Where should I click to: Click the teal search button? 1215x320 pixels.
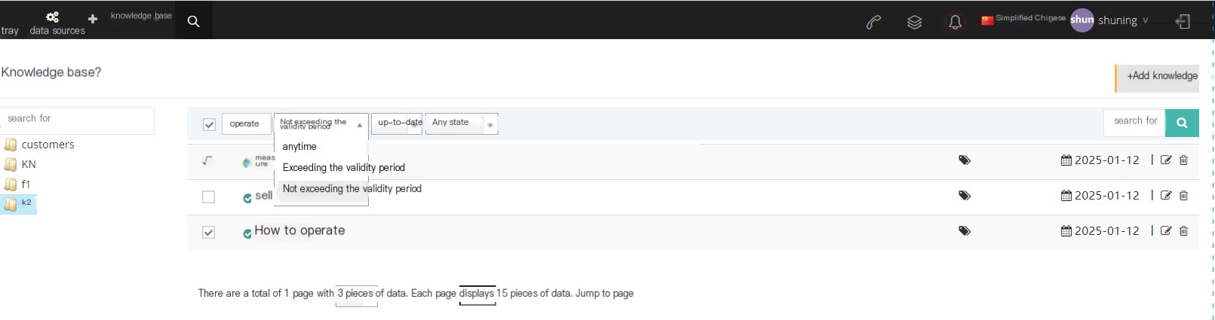pos(1182,123)
